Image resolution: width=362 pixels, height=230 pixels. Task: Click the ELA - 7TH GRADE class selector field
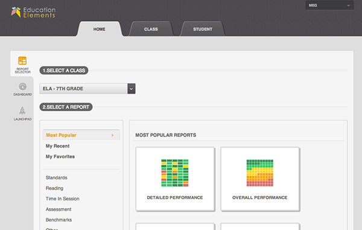pyautogui.click(x=87, y=89)
